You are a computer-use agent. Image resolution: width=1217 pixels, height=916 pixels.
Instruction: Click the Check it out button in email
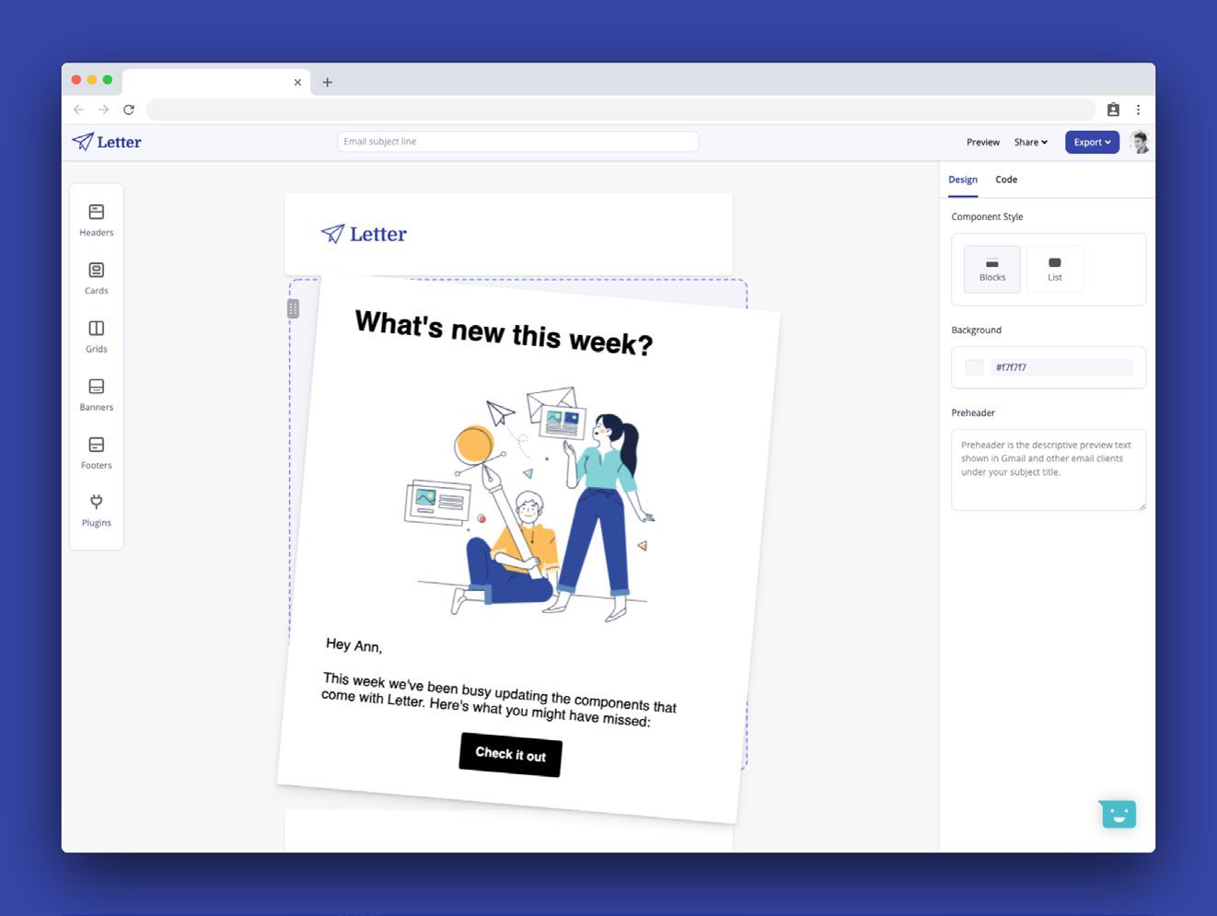(511, 755)
